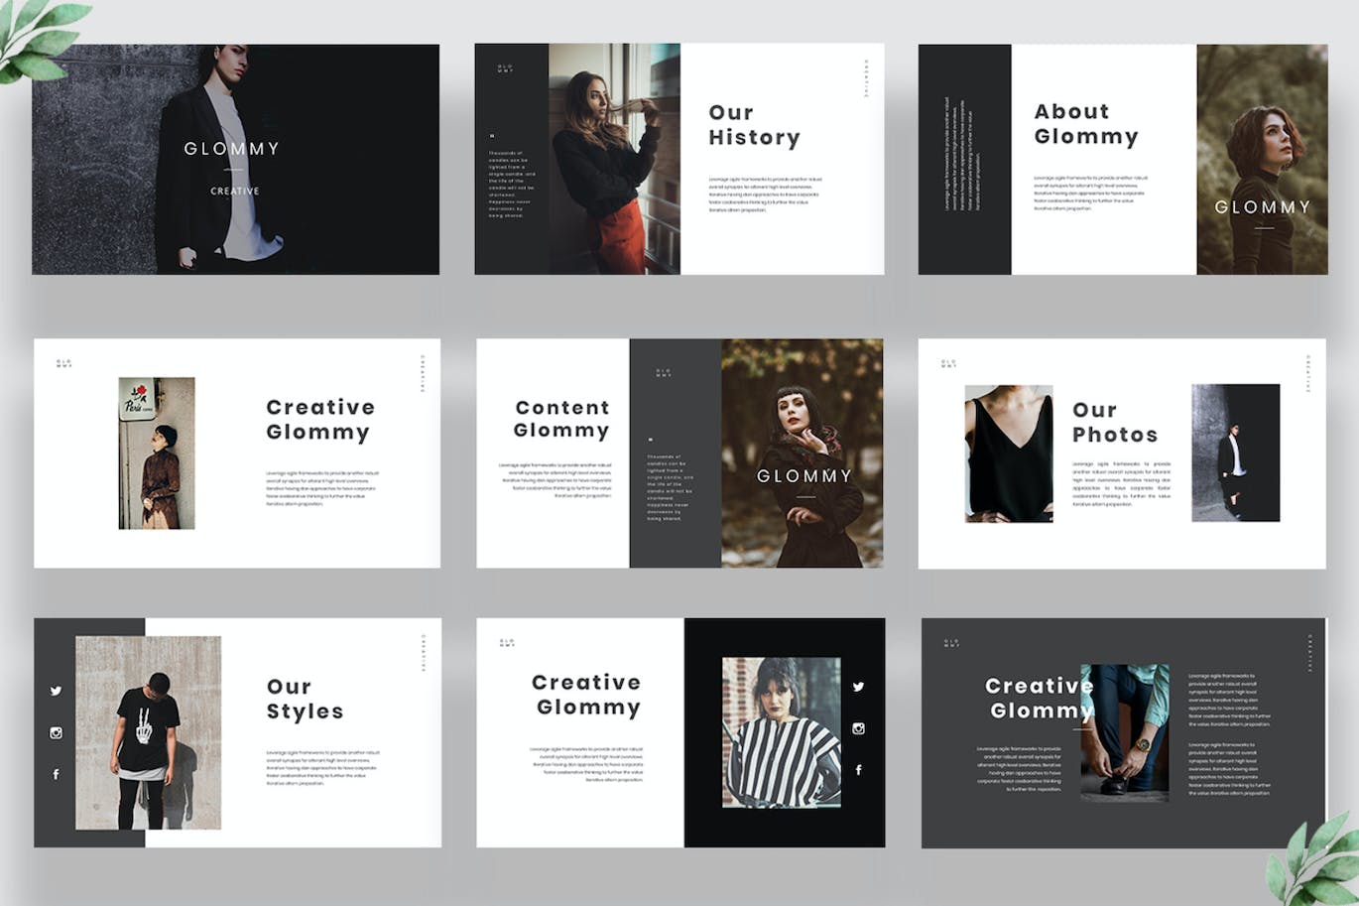
Task: Click the Facebook icon below the Instagram icon
Action: pos(859,769)
